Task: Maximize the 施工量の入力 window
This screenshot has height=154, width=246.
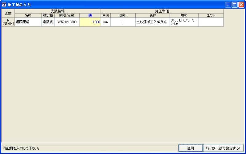Action: coord(235,5)
